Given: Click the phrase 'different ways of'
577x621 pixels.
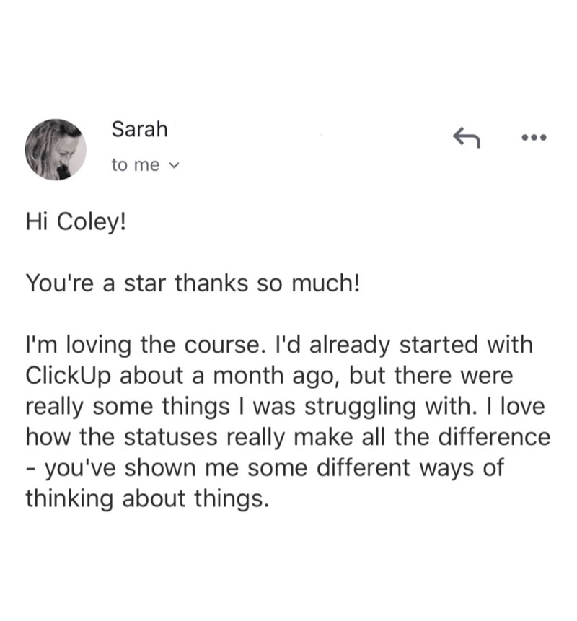Looking at the screenshot, I should [x=410, y=467].
